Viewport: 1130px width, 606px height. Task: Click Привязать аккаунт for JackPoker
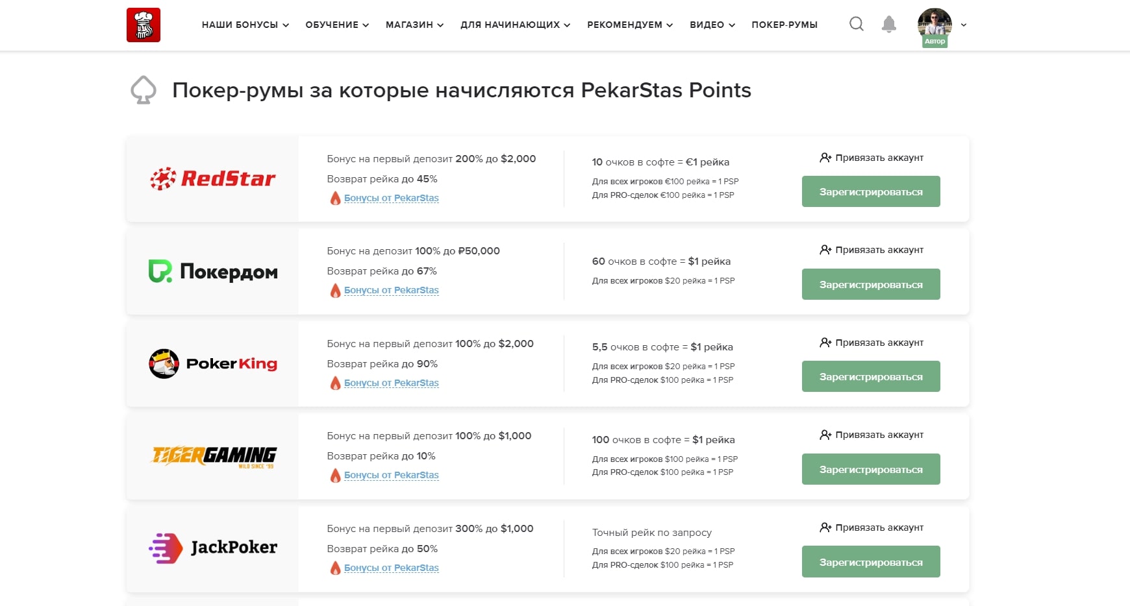point(872,527)
